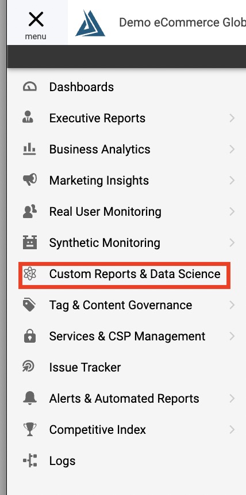Click the Business Analytics bar chart icon
The width and height of the screenshot is (246, 495).
click(x=29, y=149)
